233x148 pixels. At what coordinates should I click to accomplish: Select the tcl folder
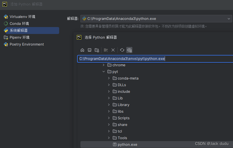tap(117, 131)
